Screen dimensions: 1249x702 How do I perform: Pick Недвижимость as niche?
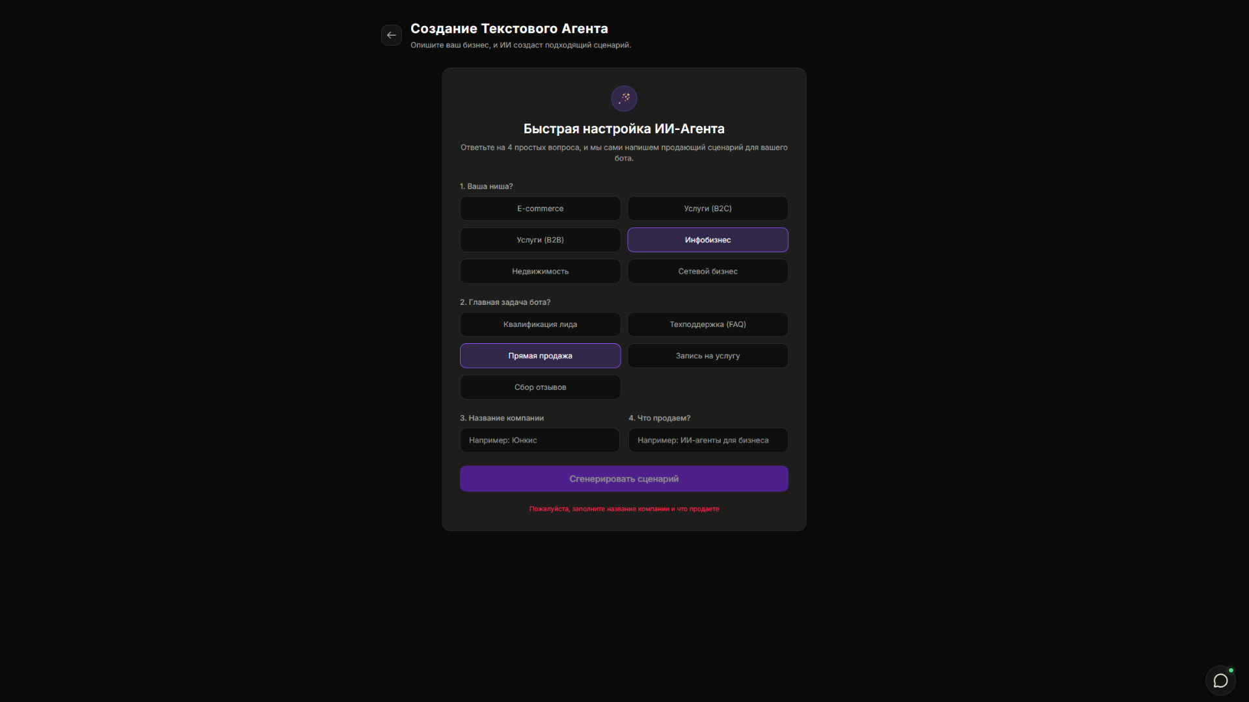pos(540,272)
